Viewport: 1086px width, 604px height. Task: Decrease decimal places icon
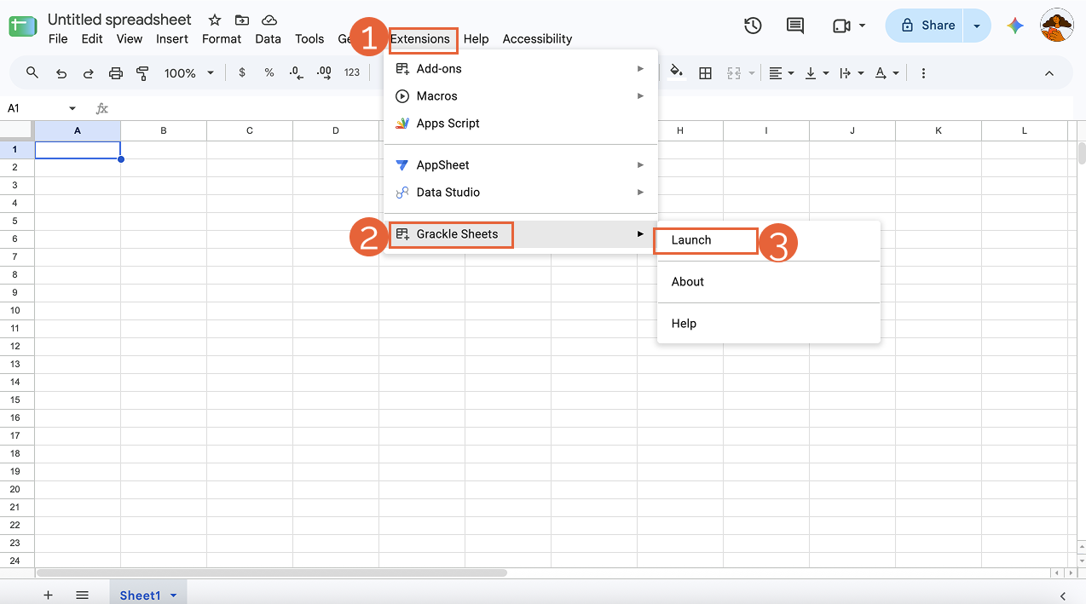(x=296, y=73)
